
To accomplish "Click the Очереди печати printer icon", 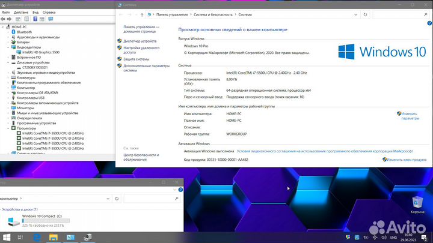I will [x=13, y=118].
